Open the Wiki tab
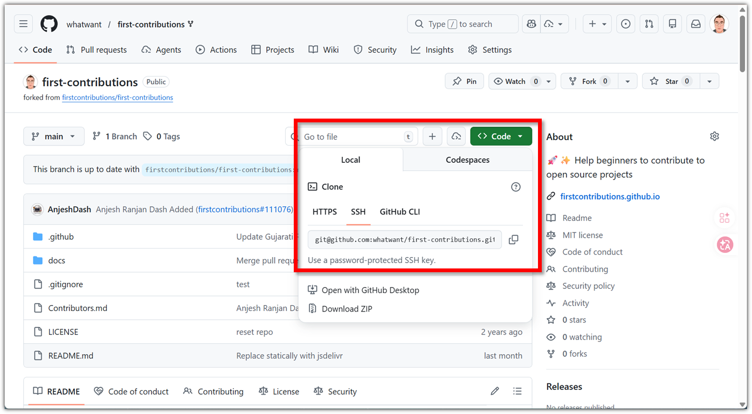This screenshot has width=752, height=414. [x=324, y=50]
